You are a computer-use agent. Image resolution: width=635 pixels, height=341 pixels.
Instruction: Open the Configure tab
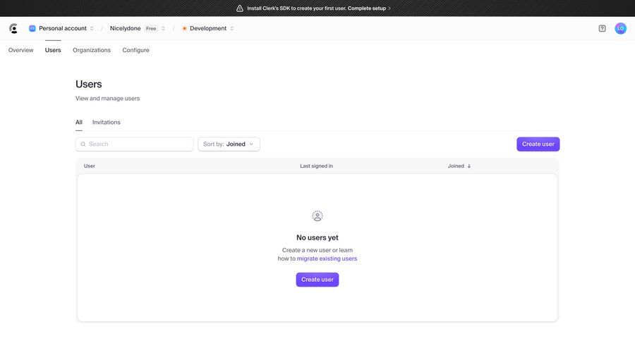tap(135, 50)
